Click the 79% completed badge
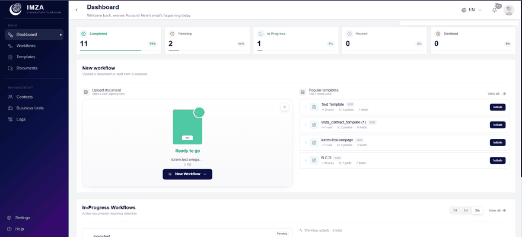522x237 pixels. coord(152,44)
